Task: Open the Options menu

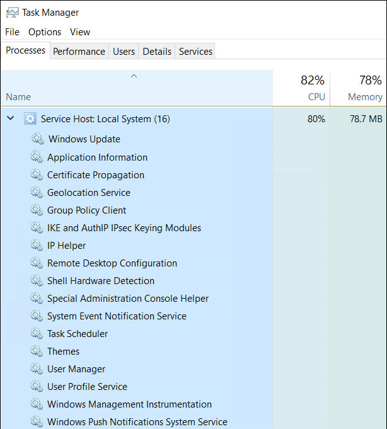Action: click(x=45, y=31)
